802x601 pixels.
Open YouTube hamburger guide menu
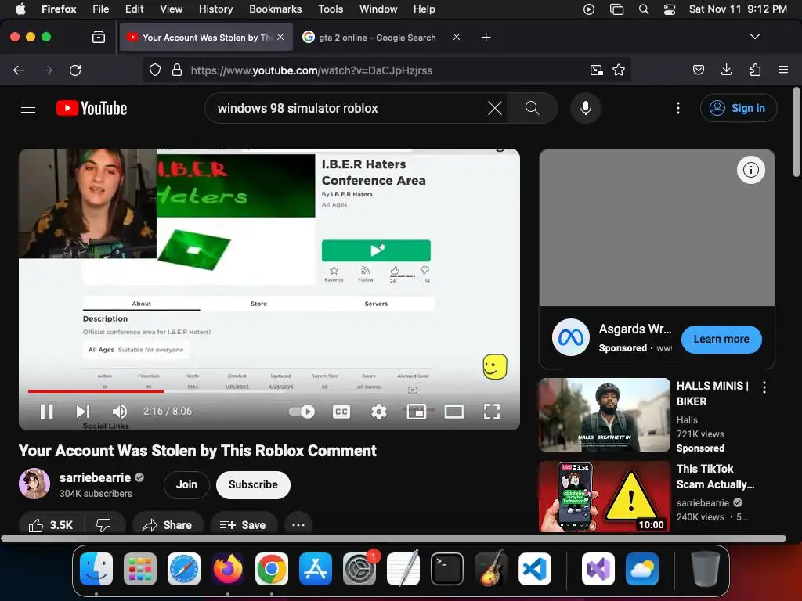[28, 108]
